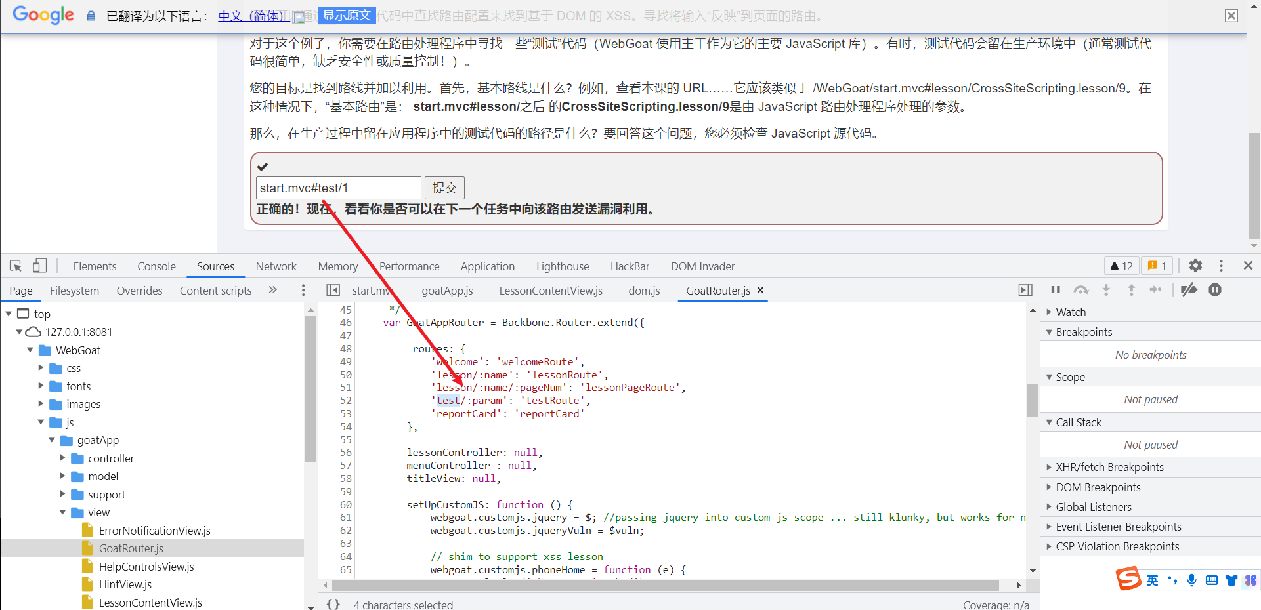
Task: Switch to the Elements tab
Action: point(95,266)
